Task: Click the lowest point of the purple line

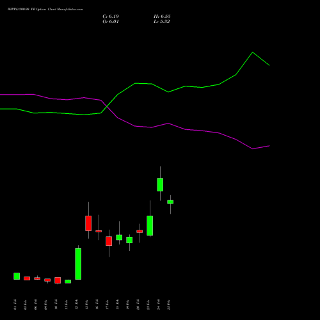Action: 253,148
